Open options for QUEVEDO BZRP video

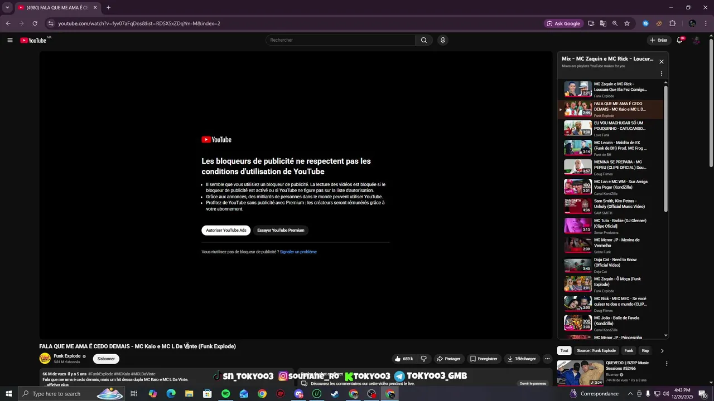[667, 364]
